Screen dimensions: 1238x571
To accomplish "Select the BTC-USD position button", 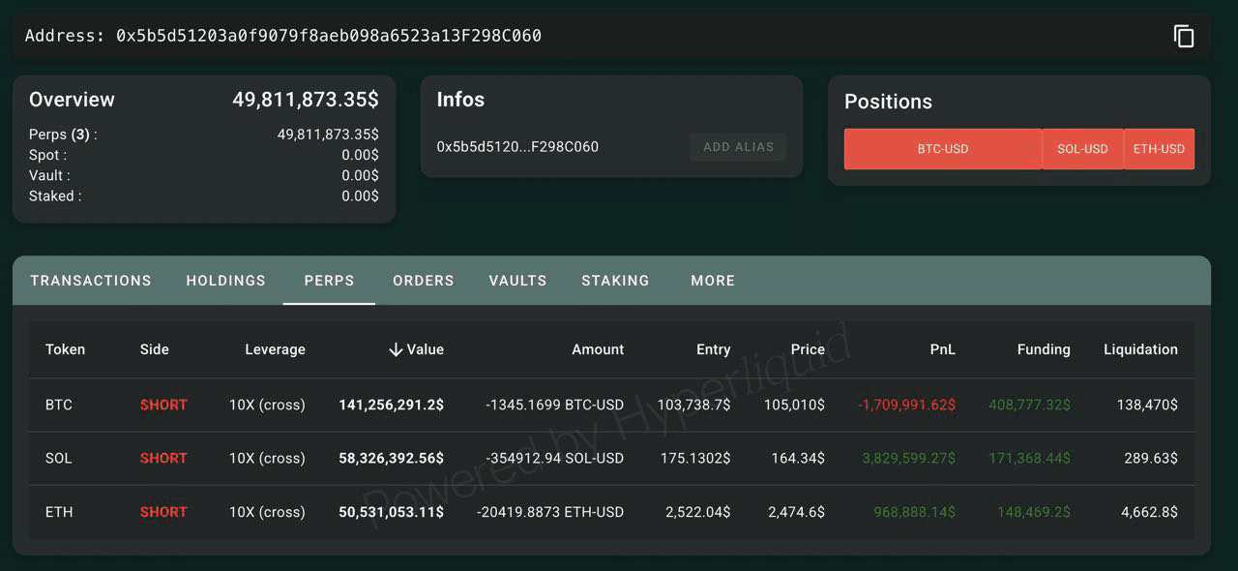I will coord(942,149).
